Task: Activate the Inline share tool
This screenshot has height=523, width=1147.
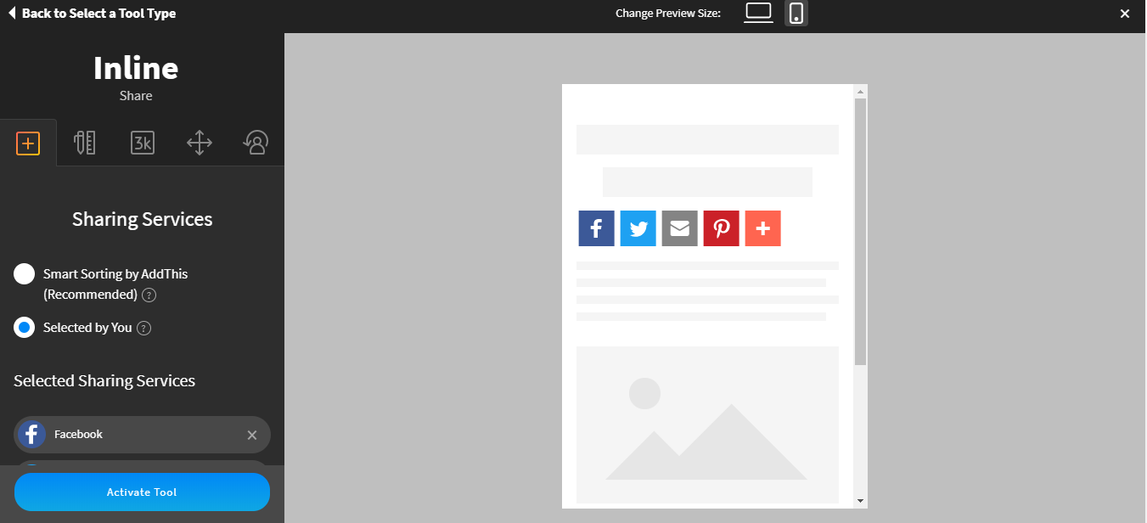Action: pos(142,492)
